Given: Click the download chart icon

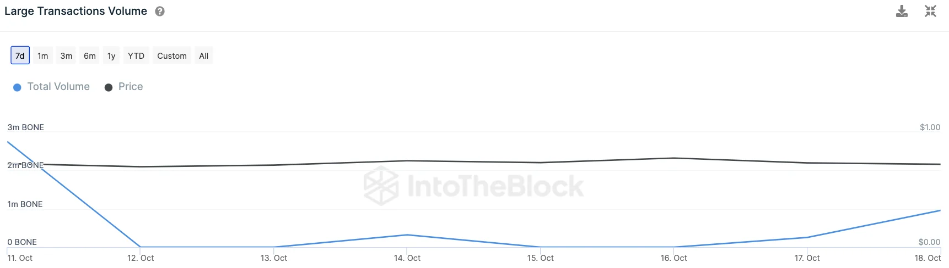Looking at the screenshot, I should coord(902,11).
